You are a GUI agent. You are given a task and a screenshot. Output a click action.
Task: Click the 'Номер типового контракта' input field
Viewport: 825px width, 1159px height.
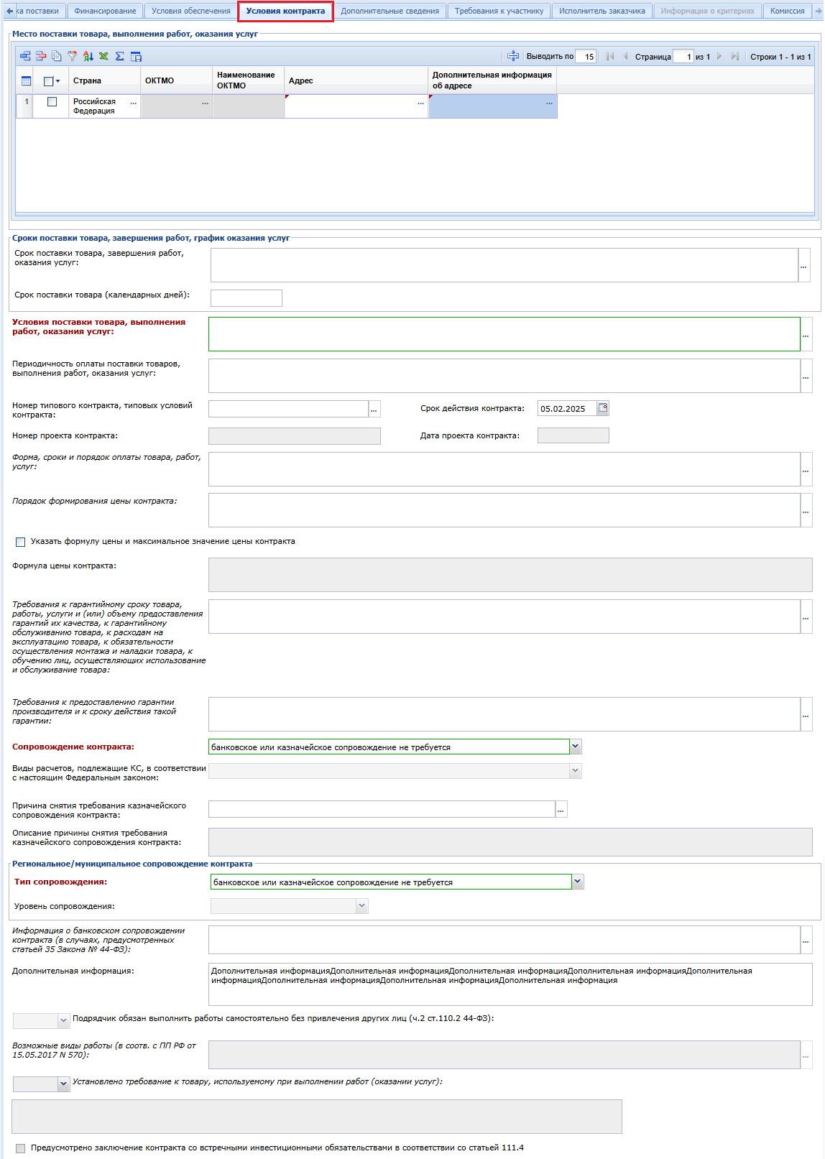point(288,409)
